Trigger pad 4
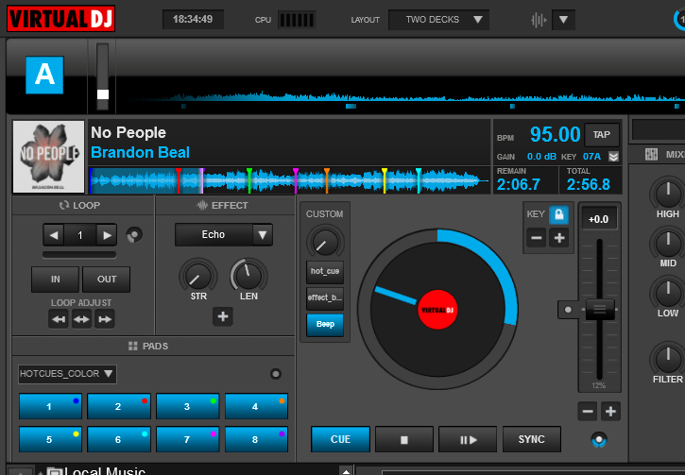 point(256,406)
